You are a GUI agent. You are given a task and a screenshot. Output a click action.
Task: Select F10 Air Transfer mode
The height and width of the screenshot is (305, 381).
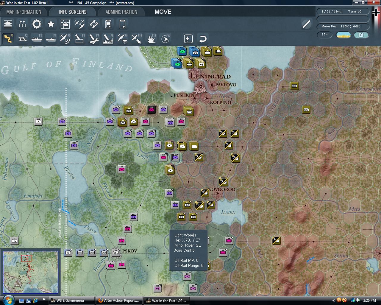[137, 39]
